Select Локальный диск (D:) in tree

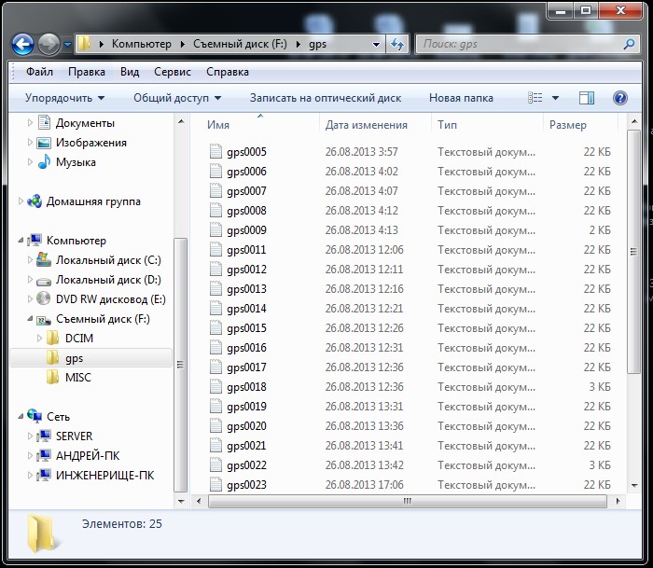pos(108,280)
